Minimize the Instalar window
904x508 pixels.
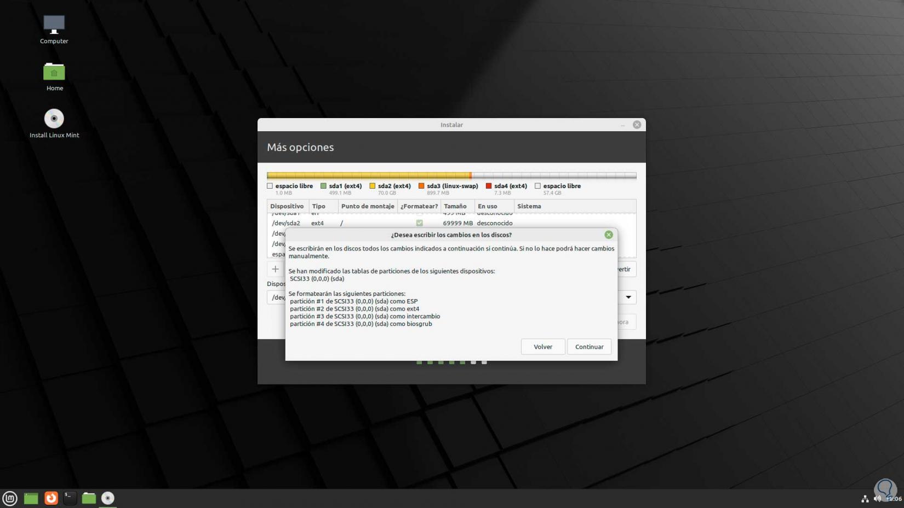tap(622, 125)
